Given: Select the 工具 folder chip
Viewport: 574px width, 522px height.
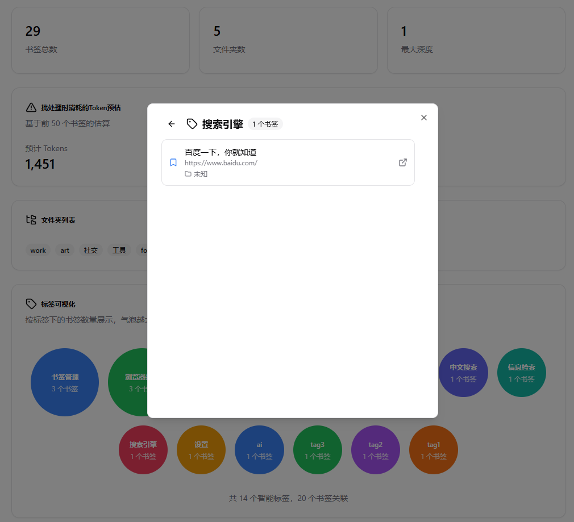Looking at the screenshot, I should pos(119,250).
